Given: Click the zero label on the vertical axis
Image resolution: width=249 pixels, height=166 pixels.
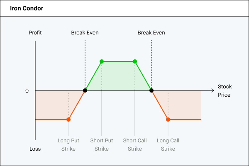Looking at the screenshot, I should coord(27,90).
